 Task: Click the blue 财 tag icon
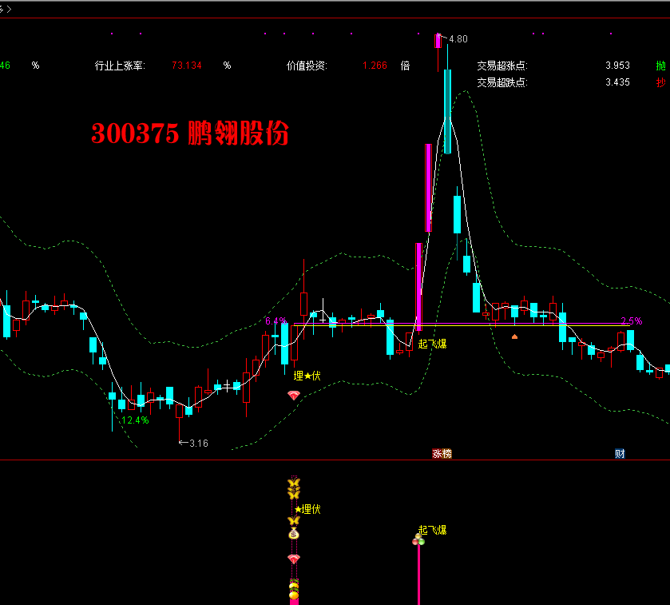click(x=620, y=453)
